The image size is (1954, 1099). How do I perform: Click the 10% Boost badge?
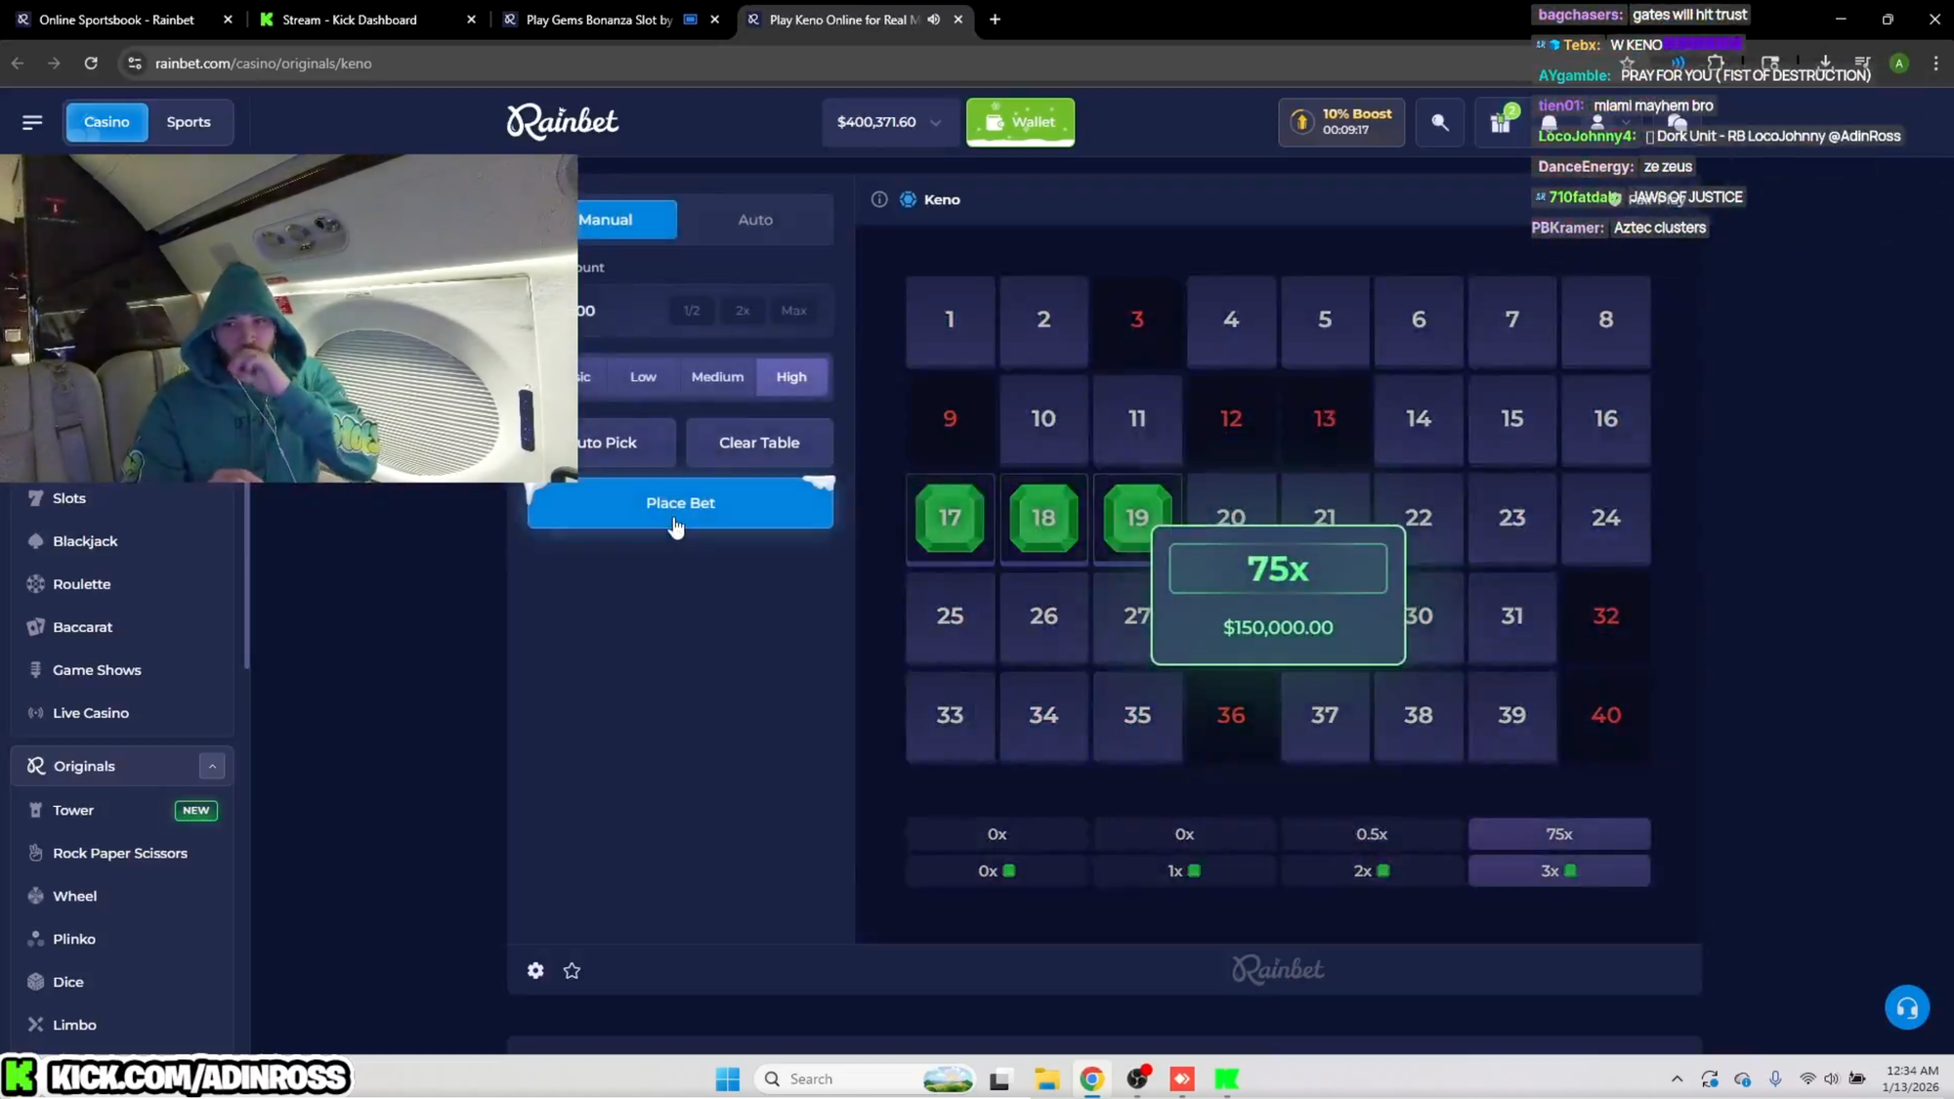tap(1341, 122)
